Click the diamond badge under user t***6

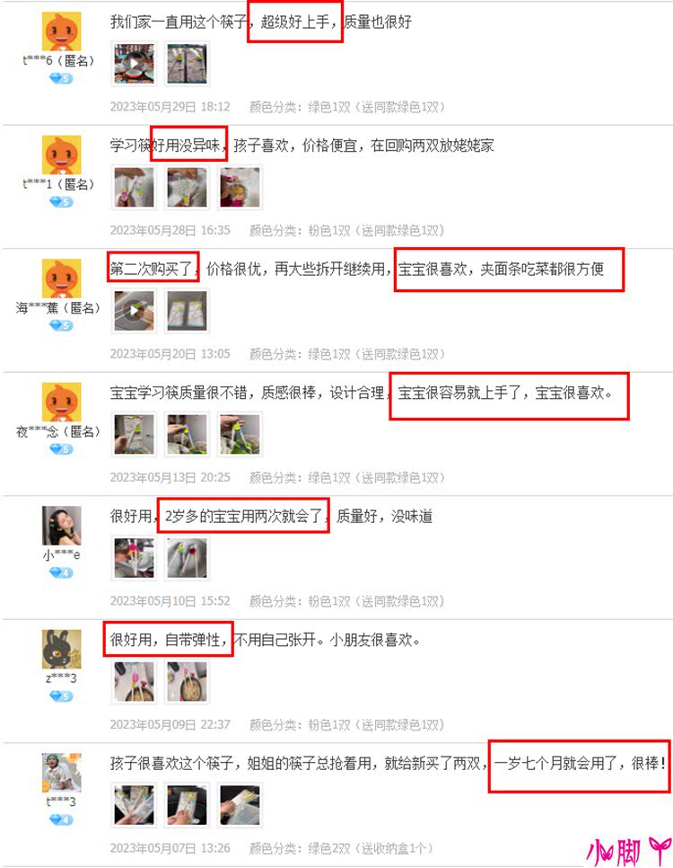(x=61, y=78)
